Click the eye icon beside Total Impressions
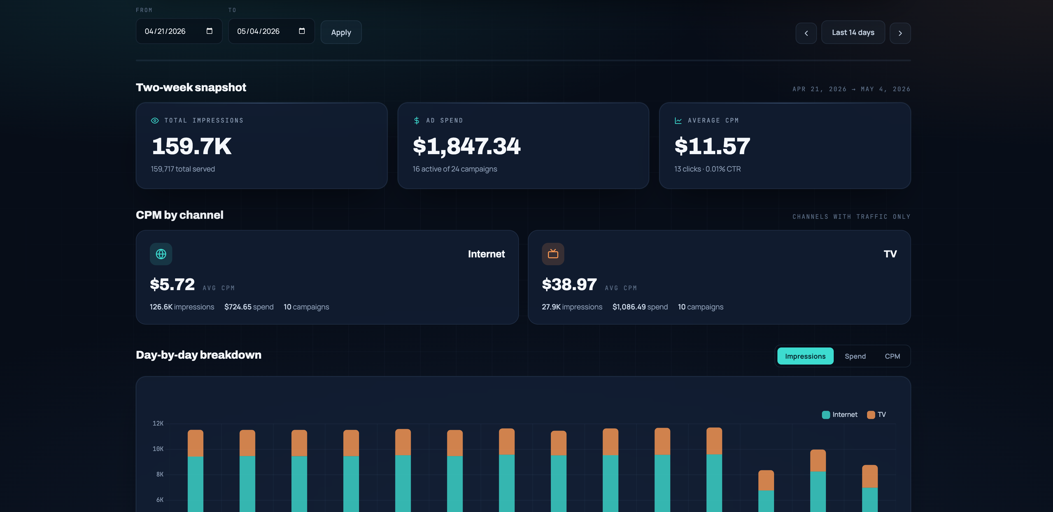Viewport: 1053px width, 512px height. coord(155,121)
